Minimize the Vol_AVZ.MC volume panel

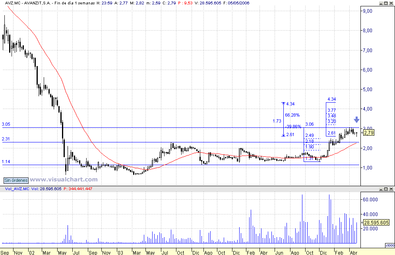[381, 189]
